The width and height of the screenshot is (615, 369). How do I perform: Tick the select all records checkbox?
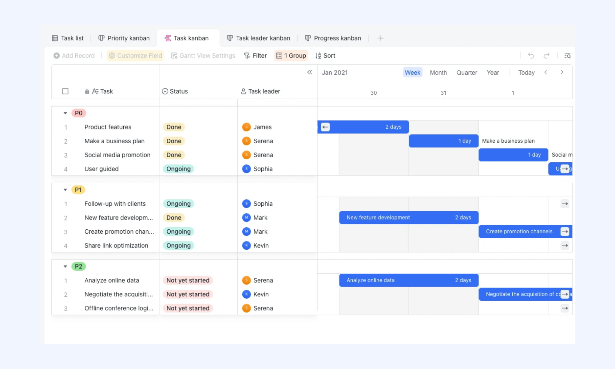pos(65,91)
